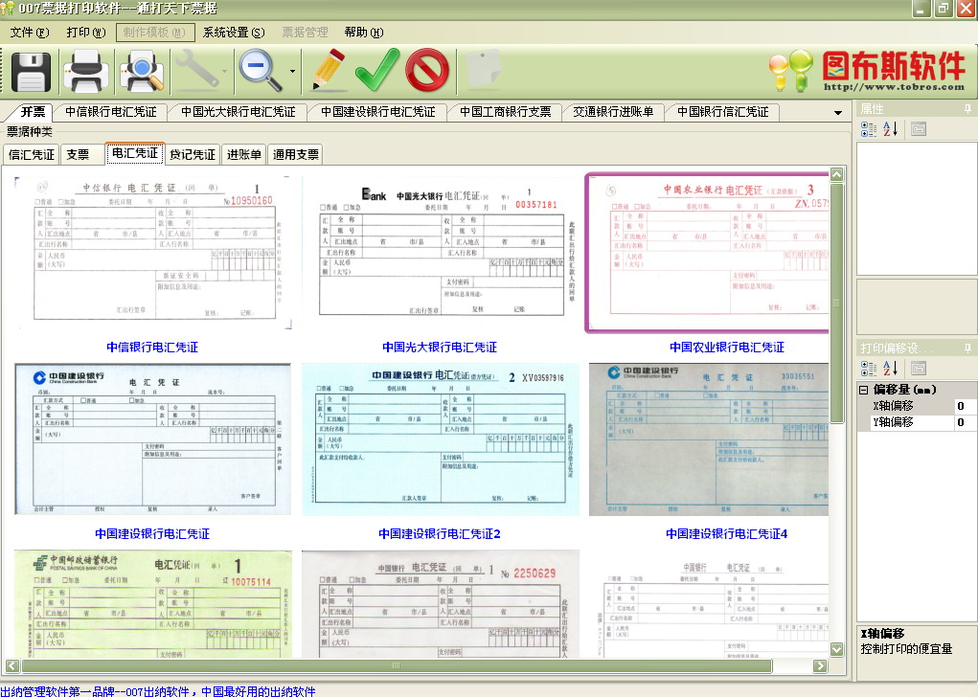Click the 中国建设银行电汇凭证2 caption link
Screen dimensions: 978x697
tap(440, 533)
